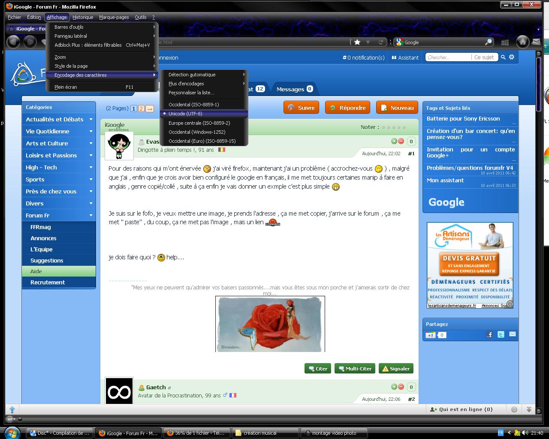Viewport: 549px width, 439px height.
Task: Expand Plus d'encodages submenu
Action: coord(204,84)
